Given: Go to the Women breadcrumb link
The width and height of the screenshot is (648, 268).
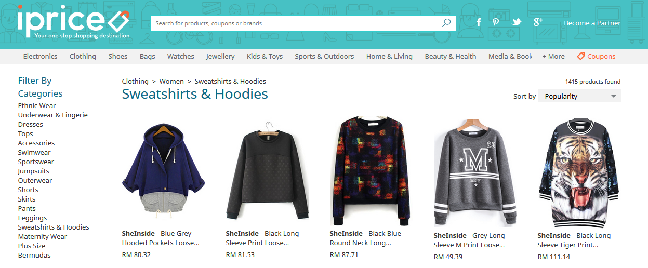Looking at the screenshot, I should tap(171, 81).
